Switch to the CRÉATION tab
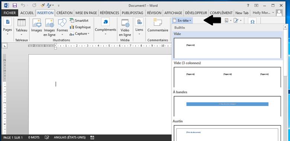Viewport: 290px width, 141px height. [64, 13]
